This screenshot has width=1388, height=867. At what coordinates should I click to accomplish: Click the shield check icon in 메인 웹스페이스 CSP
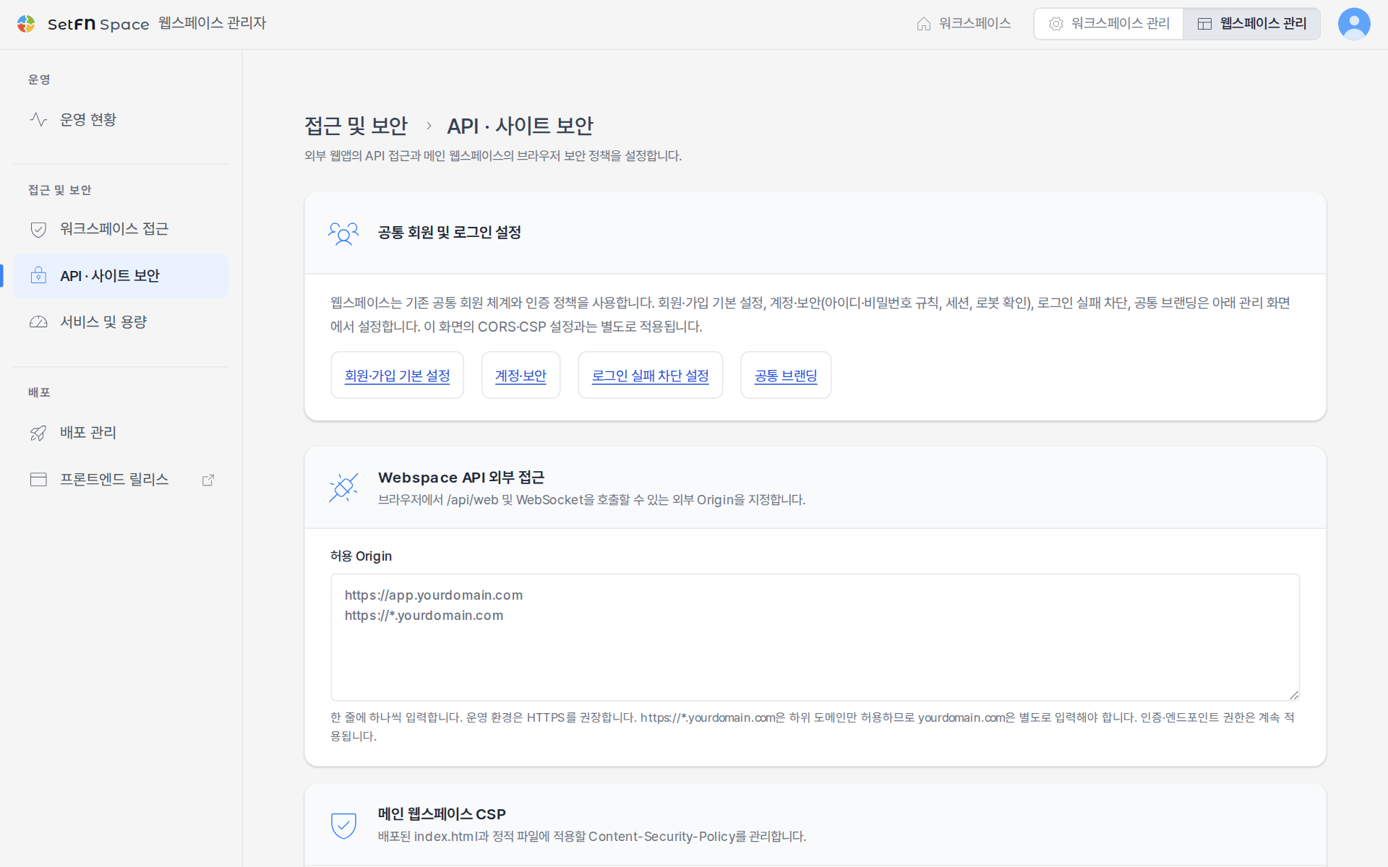[x=343, y=824]
